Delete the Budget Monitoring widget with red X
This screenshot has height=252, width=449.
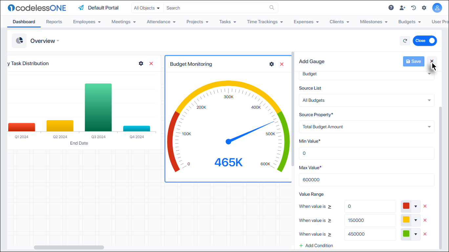pyautogui.click(x=282, y=64)
